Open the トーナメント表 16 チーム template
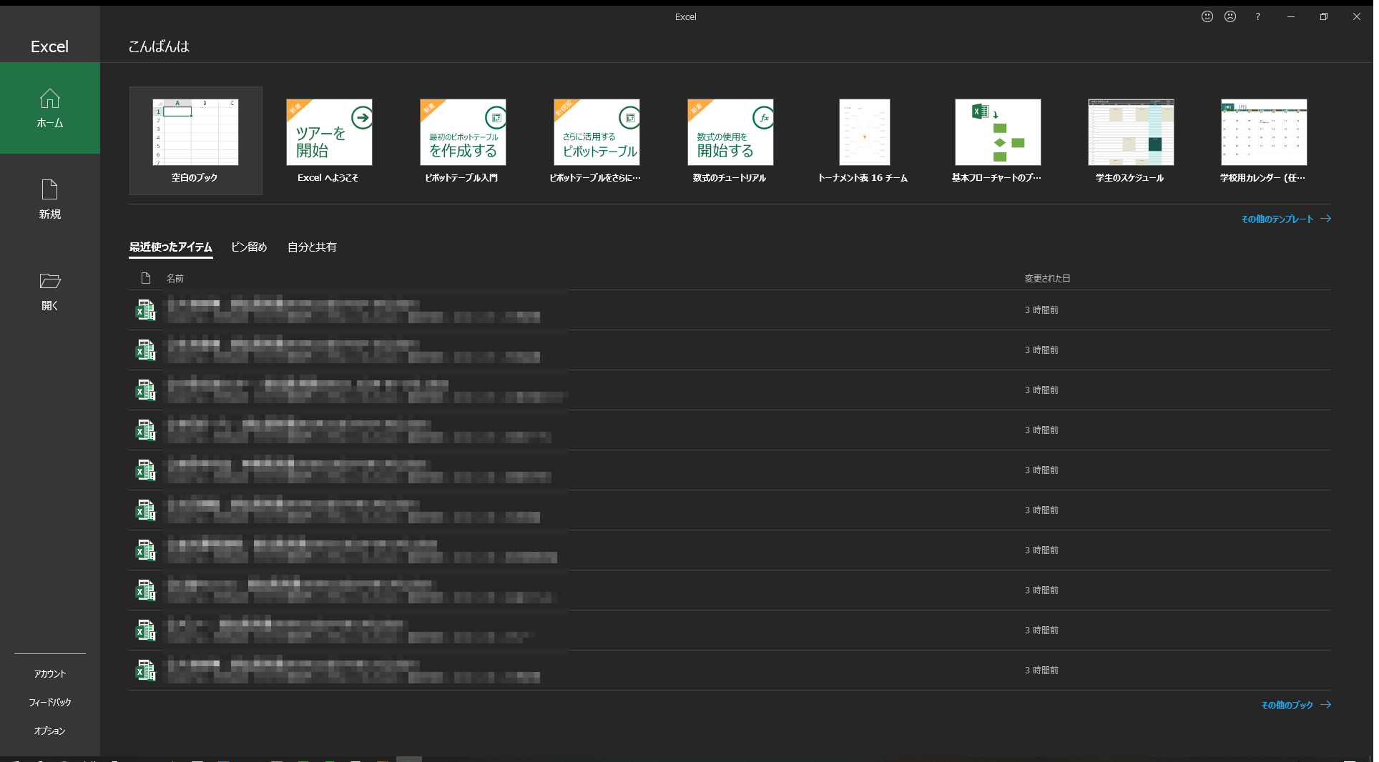The height and width of the screenshot is (762, 1379). [x=863, y=141]
